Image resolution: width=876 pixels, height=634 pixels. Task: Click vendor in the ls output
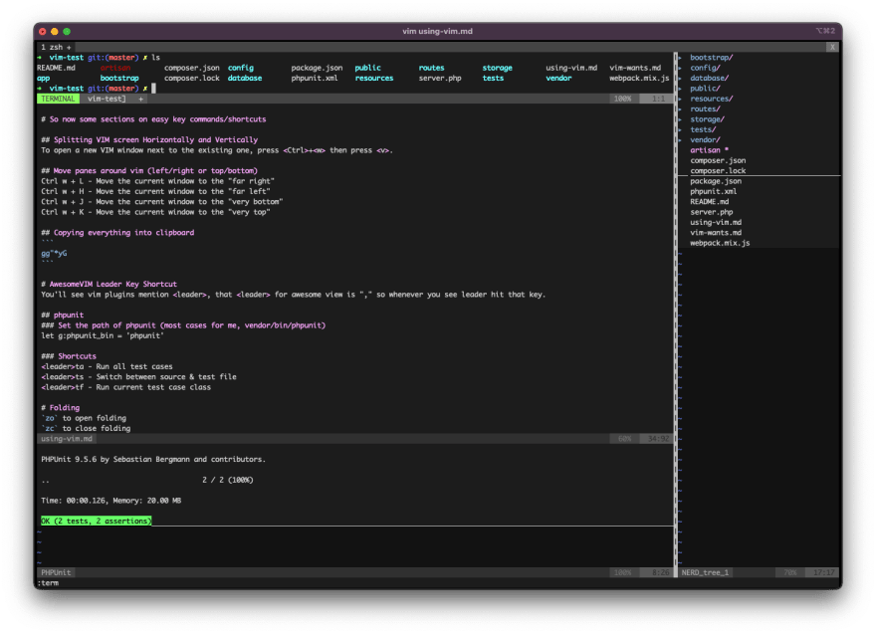click(558, 79)
